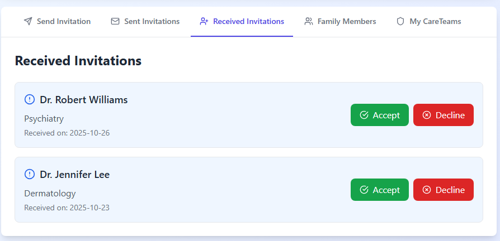Click the paper plane icon on Send Invitation
The image size is (500, 241).
click(28, 22)
